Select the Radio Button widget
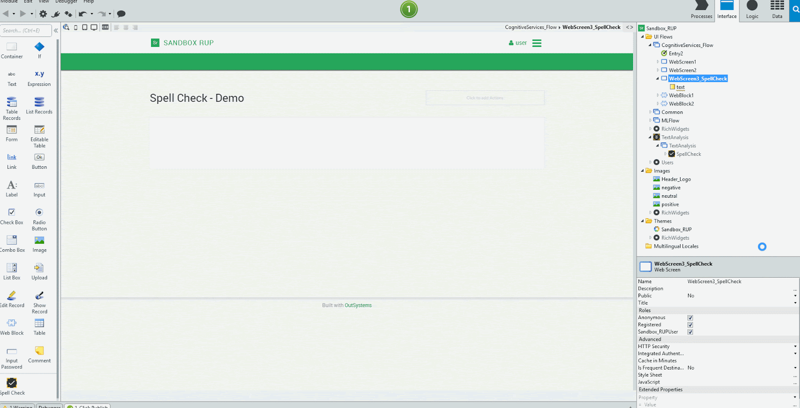Image resolution: width=800 pixels, height=408 pixels. [39, 219]
